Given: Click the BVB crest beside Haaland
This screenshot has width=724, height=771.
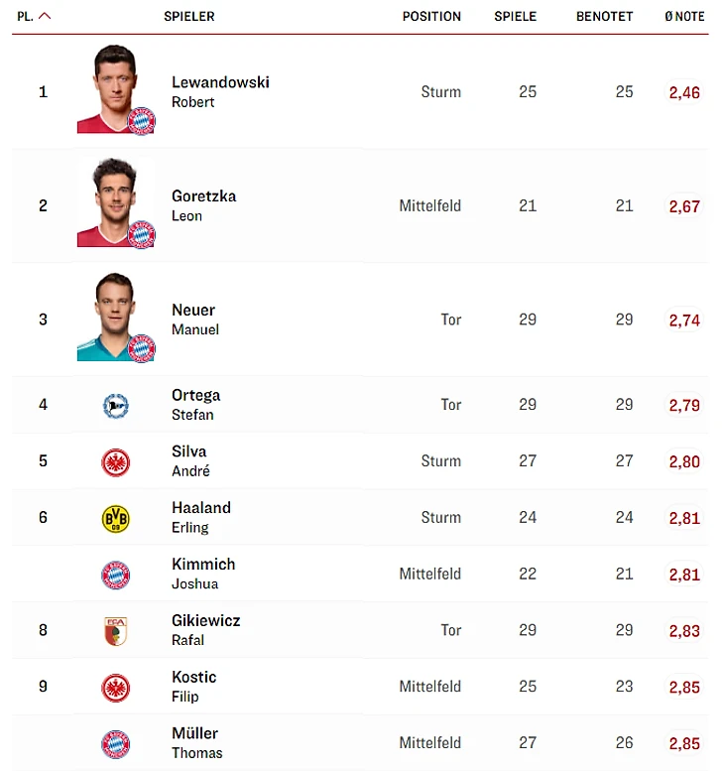Looking at the screenshot, I should [116, 518].
